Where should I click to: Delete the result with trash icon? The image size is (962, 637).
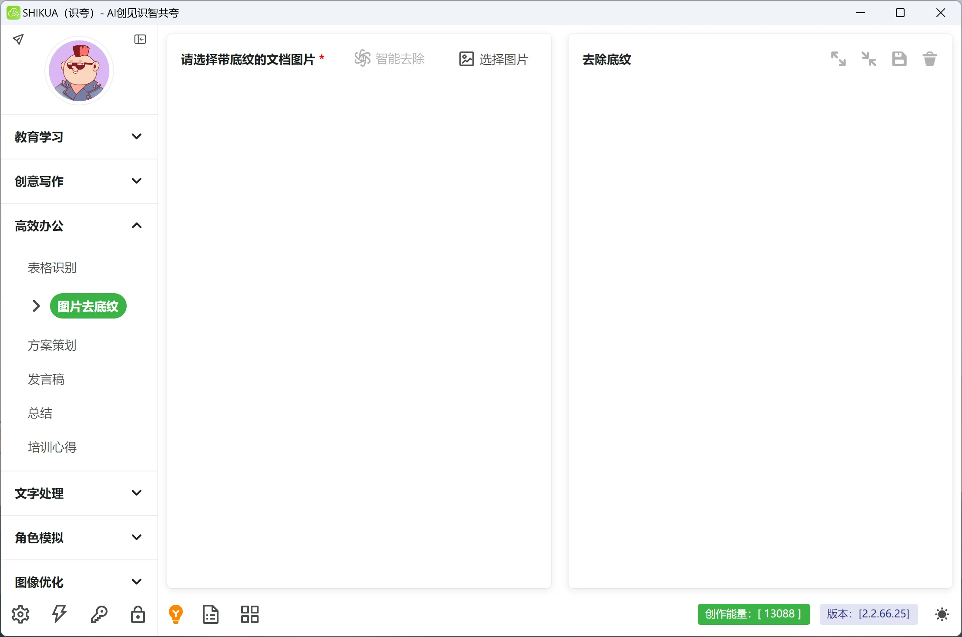click(930, 59)
